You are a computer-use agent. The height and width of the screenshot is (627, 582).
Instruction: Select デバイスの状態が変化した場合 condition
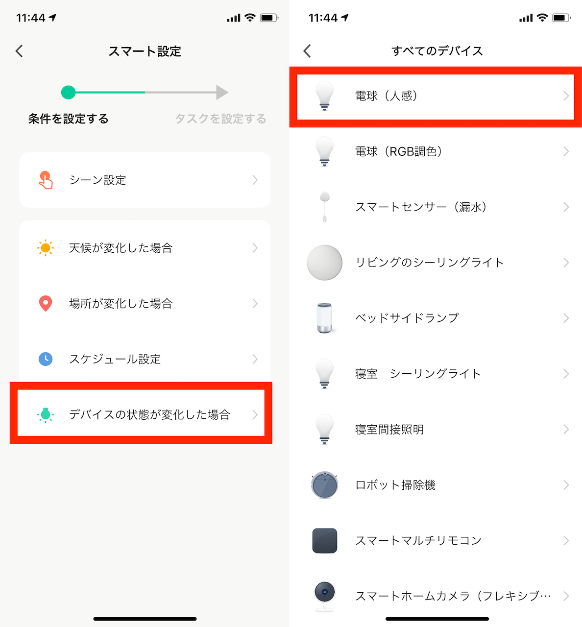[x=149, y=415]
